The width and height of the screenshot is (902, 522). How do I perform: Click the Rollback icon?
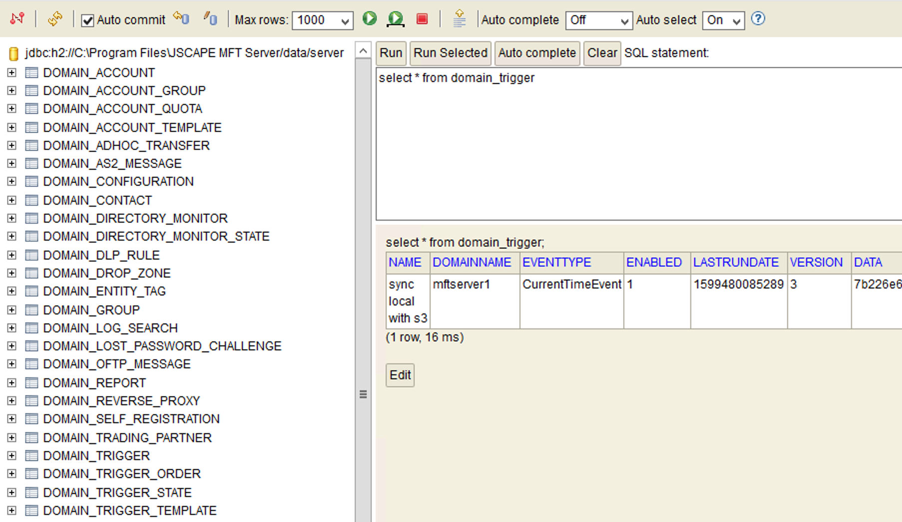coord(181,18)
